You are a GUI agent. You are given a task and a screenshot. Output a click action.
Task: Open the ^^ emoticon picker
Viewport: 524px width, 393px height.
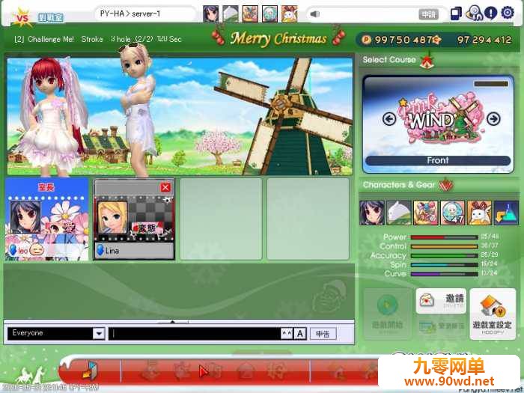click(287, 334)
